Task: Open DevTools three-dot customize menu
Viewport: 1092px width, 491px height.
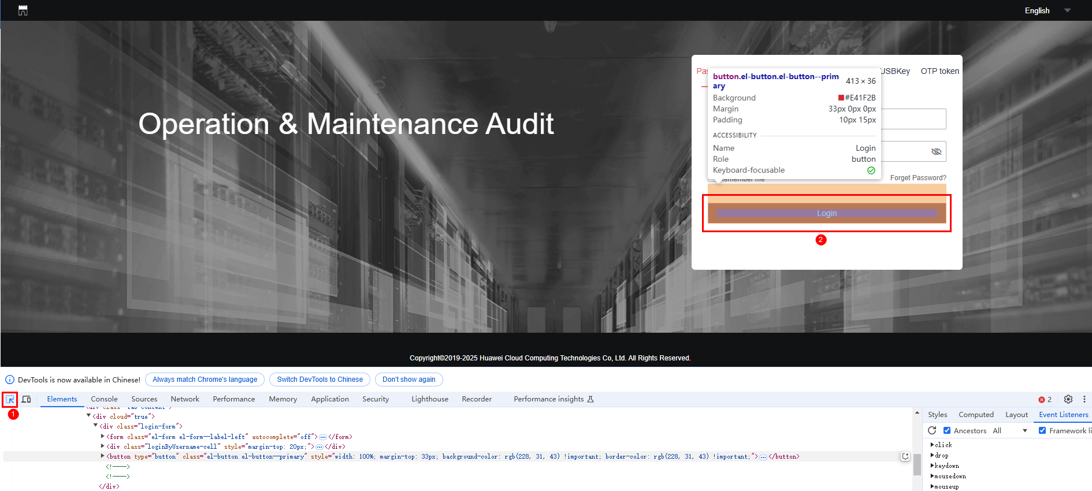Action: (x=1084, y=399)
